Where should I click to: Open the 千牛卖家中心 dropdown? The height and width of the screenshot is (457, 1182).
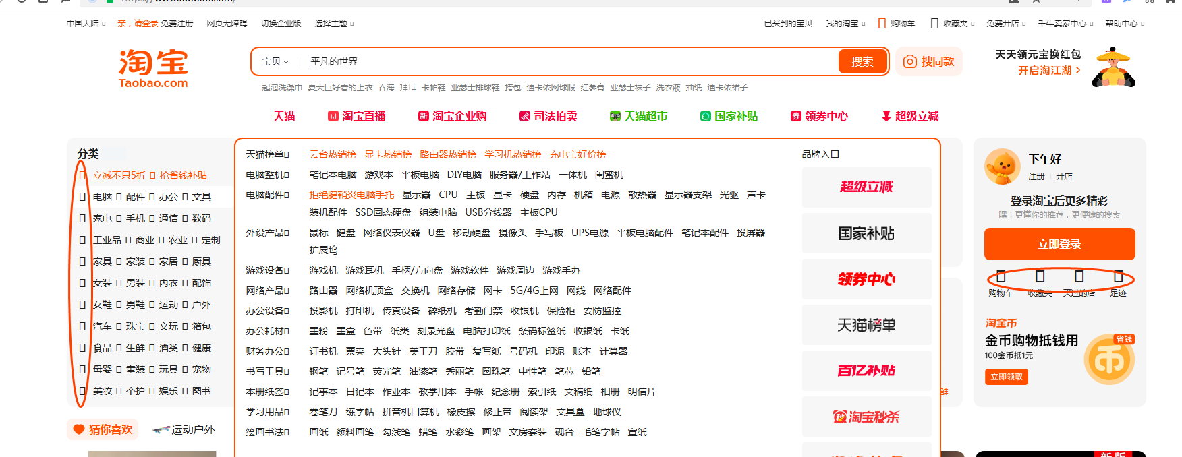coord(1065,24)
